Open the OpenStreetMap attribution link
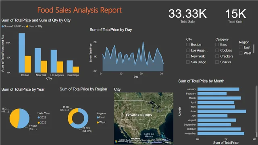Image resolution: width=258 pixels, height=145 pixels. click(x=155, y=142)
